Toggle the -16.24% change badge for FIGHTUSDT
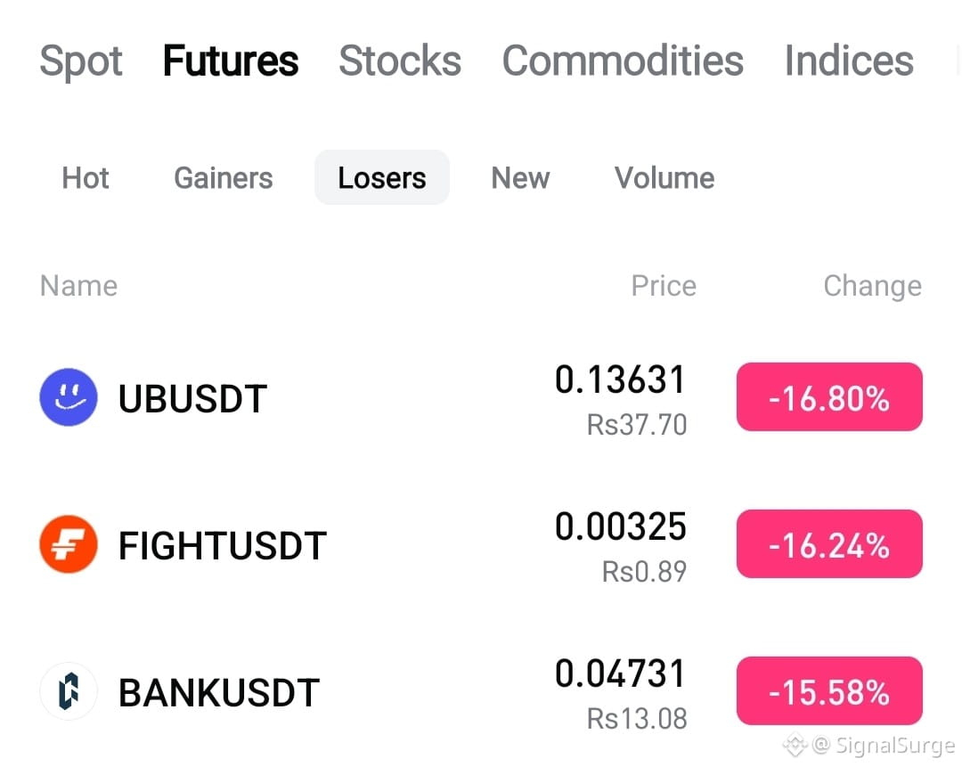962x767 pixels. click(829, 543)
